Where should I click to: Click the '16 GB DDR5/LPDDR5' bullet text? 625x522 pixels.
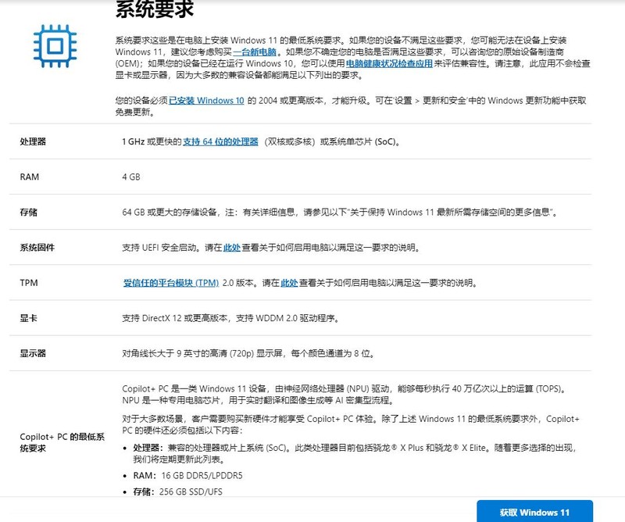pos(202,476)
